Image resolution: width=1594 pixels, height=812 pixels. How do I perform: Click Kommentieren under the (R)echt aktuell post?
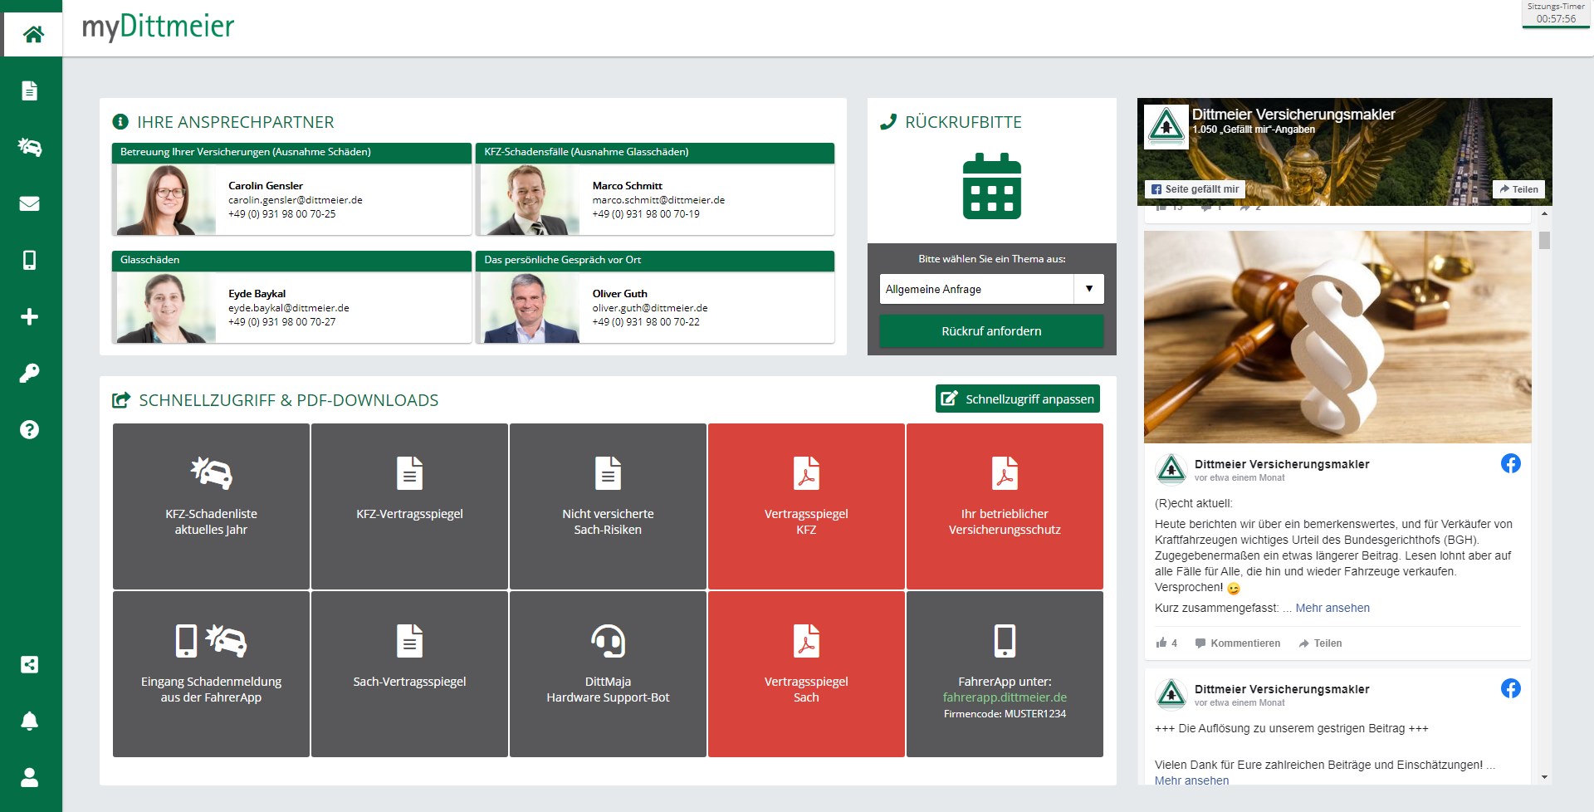pos(1237,643)
